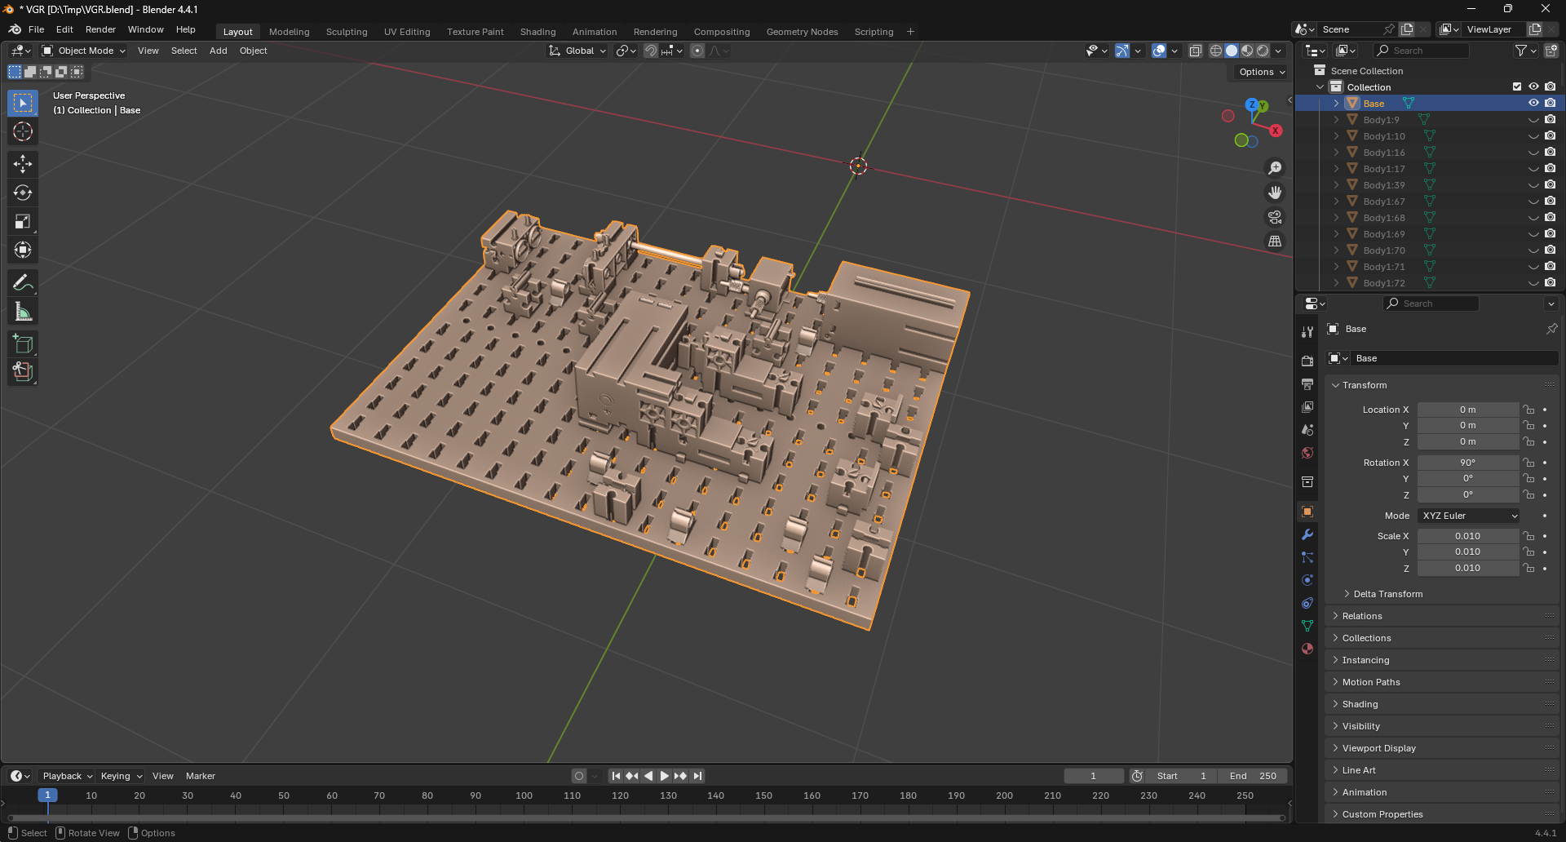This screenshot has height=842, width=1566.
Task: Click the outliner Search field
Action: pyautogui.click(x=1423, y=50)
